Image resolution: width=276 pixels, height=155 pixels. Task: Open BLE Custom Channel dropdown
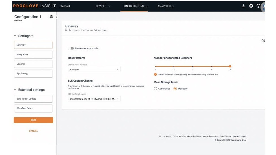click(x=94, y=99)
